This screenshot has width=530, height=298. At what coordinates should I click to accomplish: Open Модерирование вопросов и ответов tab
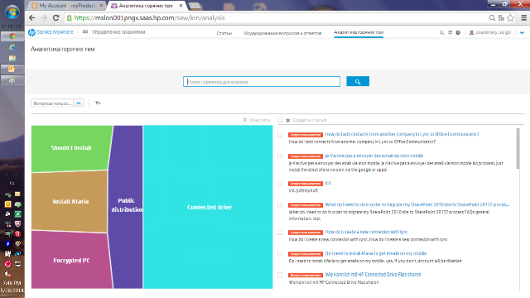point(282,33)
